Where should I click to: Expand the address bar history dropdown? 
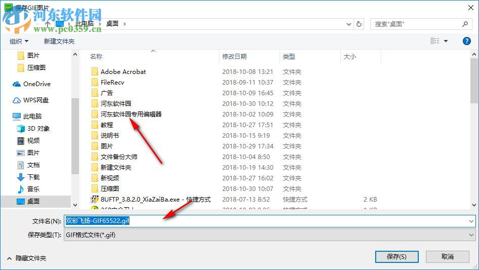tap(348, 24)
